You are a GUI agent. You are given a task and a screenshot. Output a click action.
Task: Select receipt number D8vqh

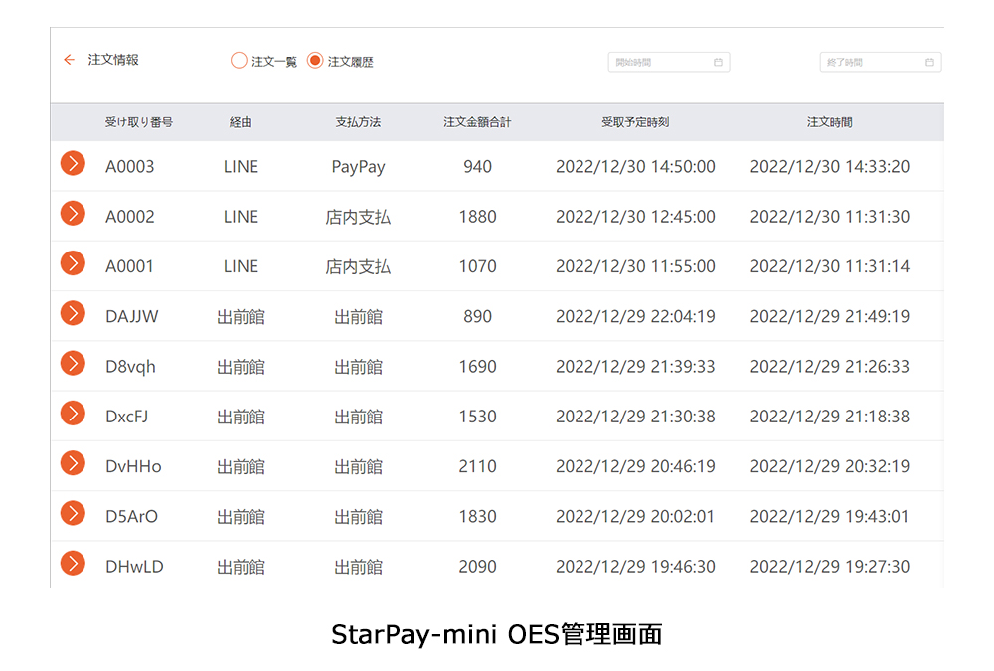130,367
